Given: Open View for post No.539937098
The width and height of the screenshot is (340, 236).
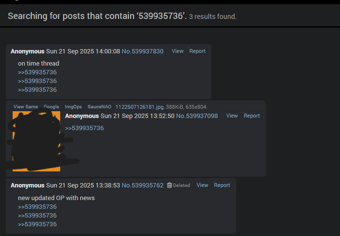Looking at the screenshot, I should click(232, 116).
